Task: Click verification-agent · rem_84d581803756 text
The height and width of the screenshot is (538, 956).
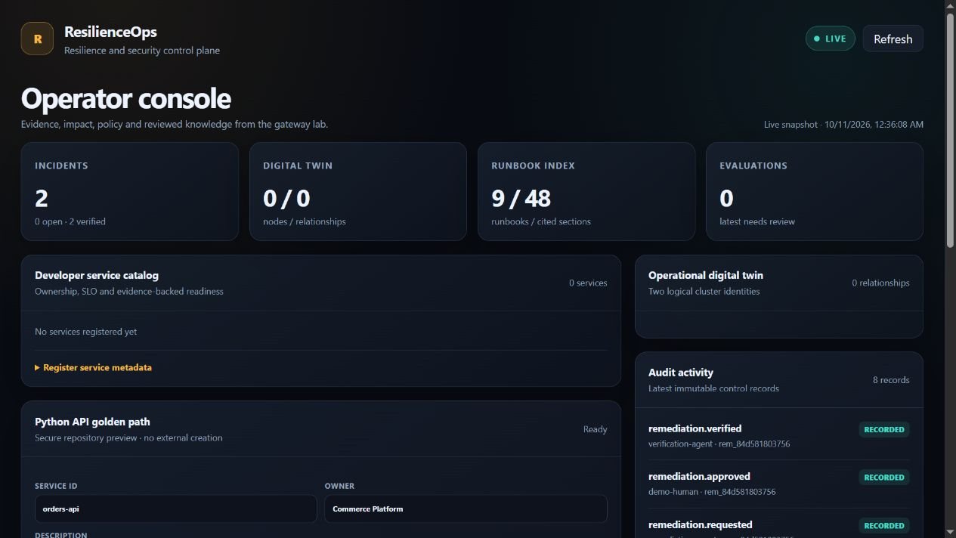Action: [719, 444]
